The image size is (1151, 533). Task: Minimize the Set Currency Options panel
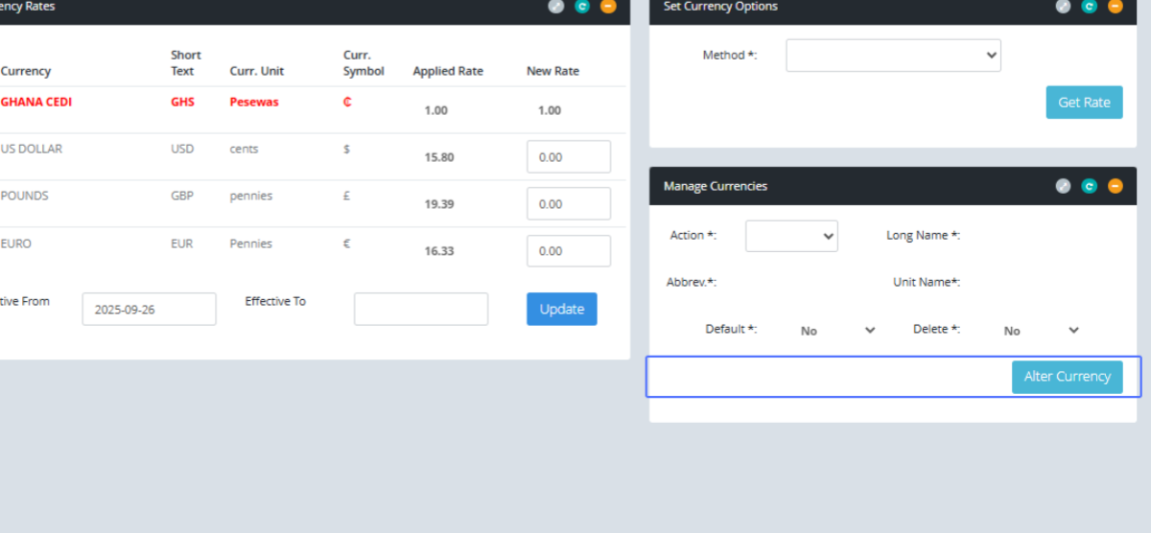point(1115,6)
